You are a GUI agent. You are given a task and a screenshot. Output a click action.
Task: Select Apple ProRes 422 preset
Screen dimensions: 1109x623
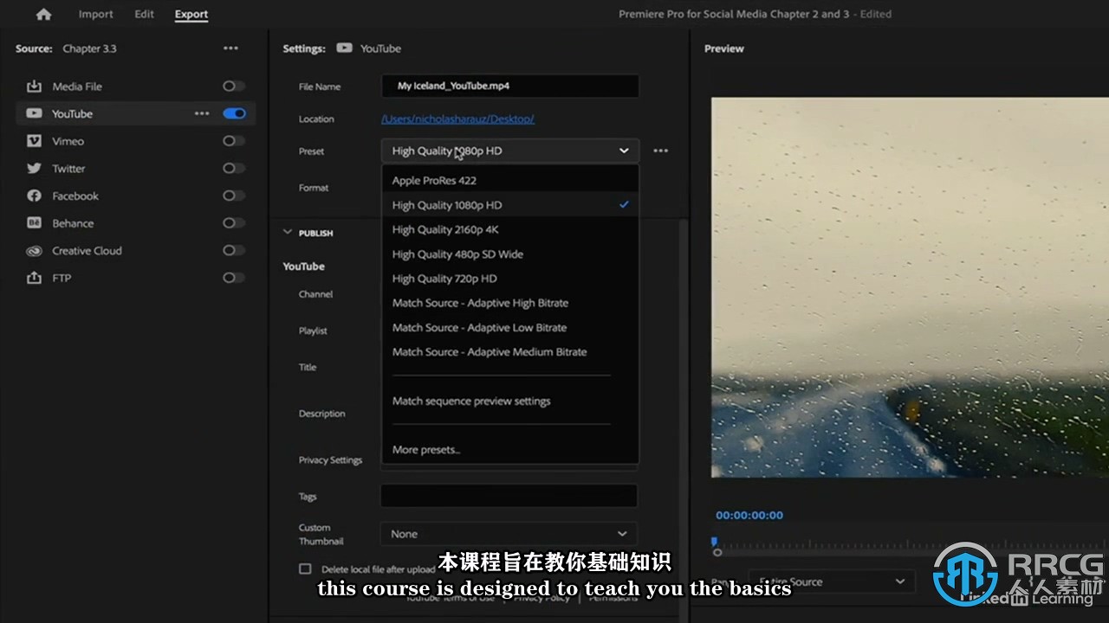pos(510,180)
